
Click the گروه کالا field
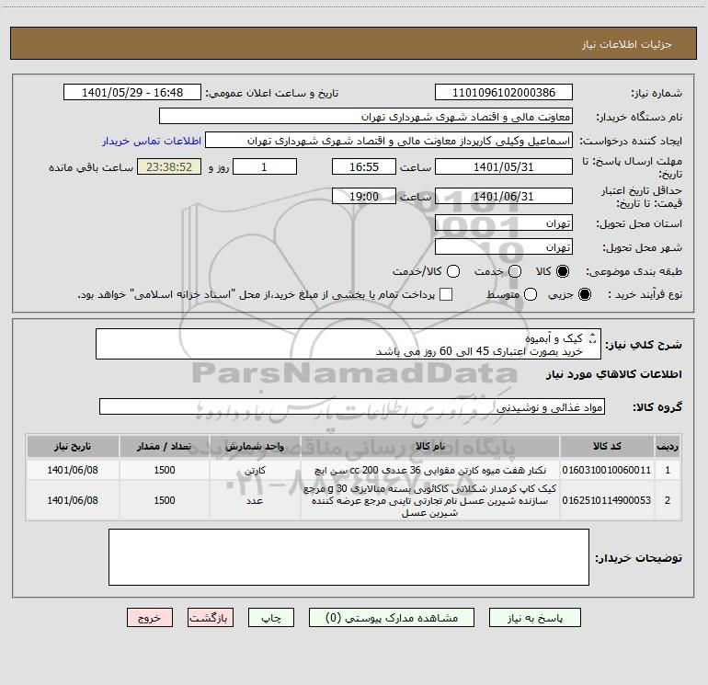pyautogui.click(x=352, y=406)
